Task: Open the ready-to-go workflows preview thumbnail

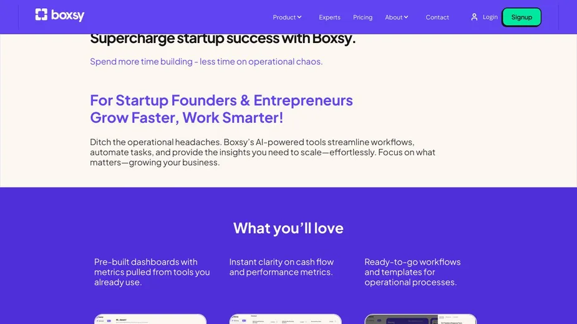Action: point(420,319)
